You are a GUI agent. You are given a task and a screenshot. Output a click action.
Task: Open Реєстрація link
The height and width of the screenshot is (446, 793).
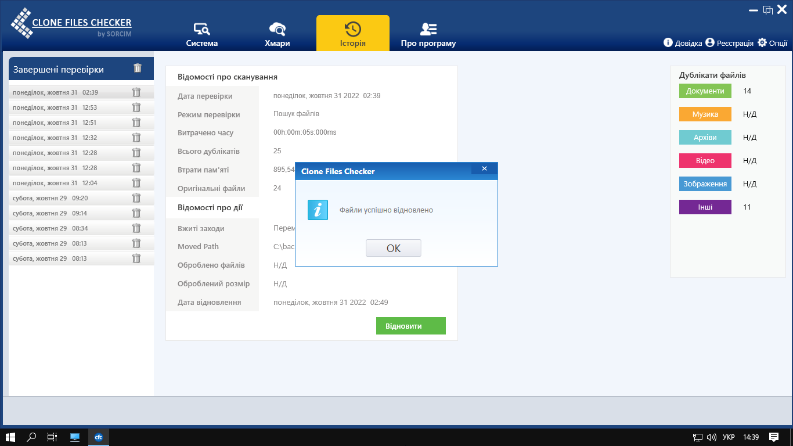tap(729, 43)
